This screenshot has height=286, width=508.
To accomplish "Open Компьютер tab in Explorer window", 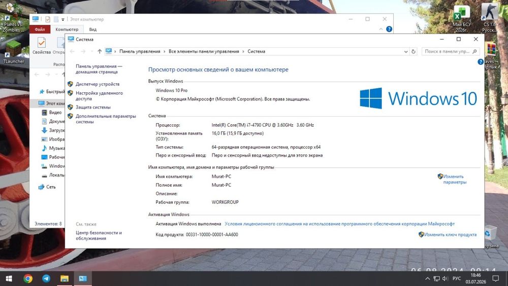I will click(67, 29).
